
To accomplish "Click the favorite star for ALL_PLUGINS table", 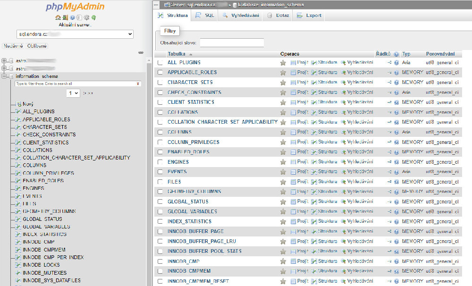I will 283,62.
